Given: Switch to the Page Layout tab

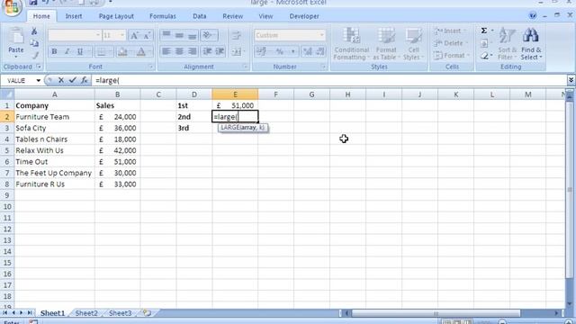Looking at the screenshot, I should (116, 16).
